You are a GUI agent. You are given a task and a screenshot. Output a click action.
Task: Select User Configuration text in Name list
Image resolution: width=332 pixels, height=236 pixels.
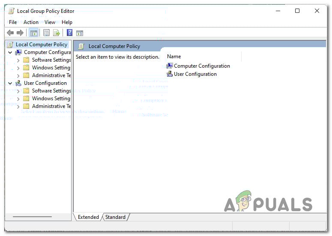point(195,74)
